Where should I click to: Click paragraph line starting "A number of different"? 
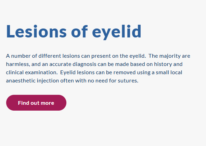[98, 56]
